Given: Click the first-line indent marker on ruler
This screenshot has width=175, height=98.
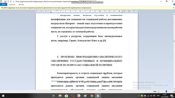Looking at the screenshot, I should (57, 11).
